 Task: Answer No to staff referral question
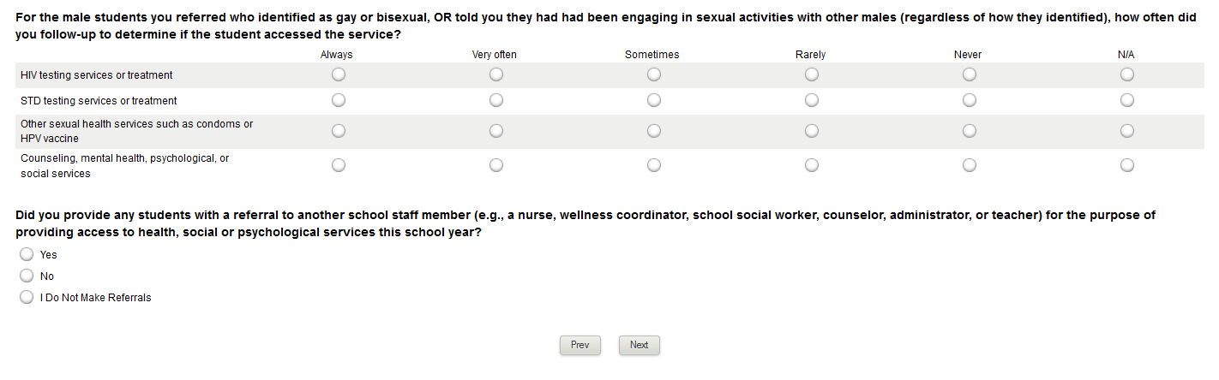point(27,276)
